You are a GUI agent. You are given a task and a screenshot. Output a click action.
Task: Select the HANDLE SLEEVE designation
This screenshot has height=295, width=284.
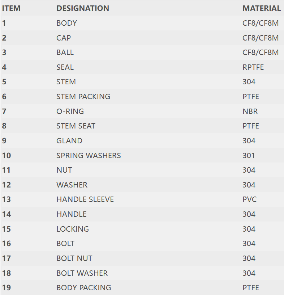click(85, 199)
